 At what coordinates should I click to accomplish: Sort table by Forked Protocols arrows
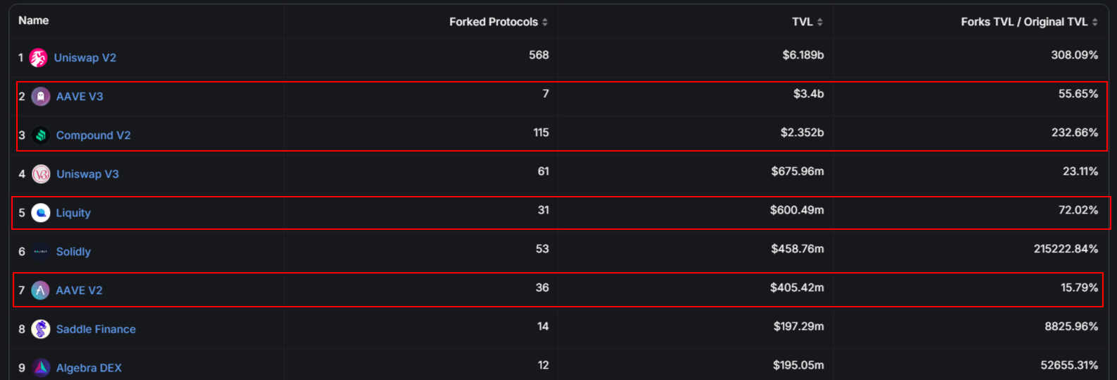pyautogui.click(x=544, y=23)
